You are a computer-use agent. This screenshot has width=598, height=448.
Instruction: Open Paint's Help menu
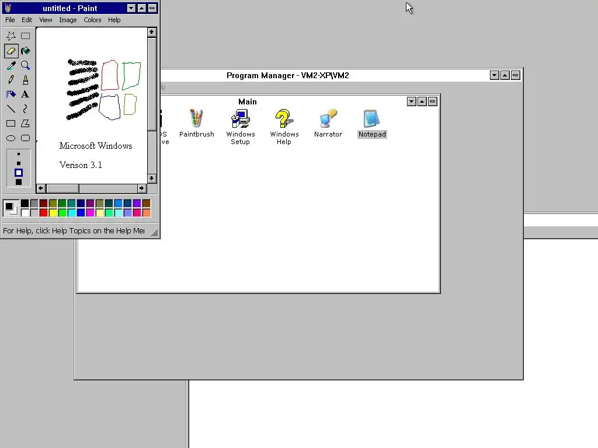[114, 20]
